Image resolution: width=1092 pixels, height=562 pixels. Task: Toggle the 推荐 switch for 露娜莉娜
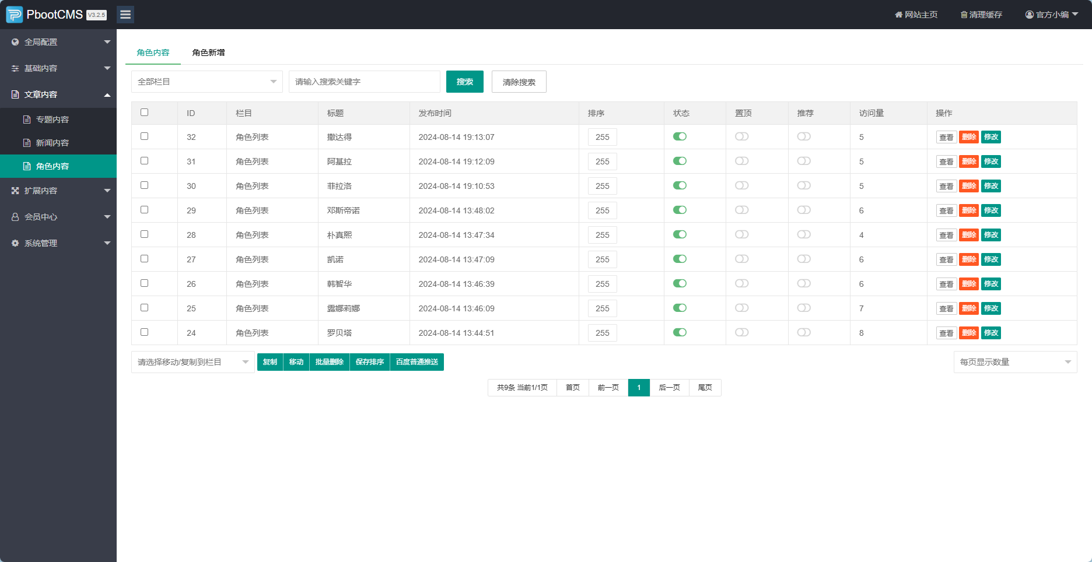tap(804, 308)
